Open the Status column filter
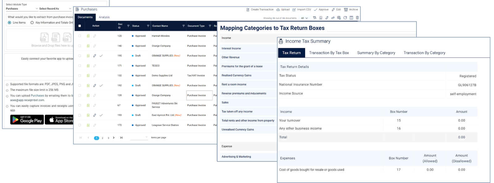The width and height of the screenshot is (494, 183). 148,26
